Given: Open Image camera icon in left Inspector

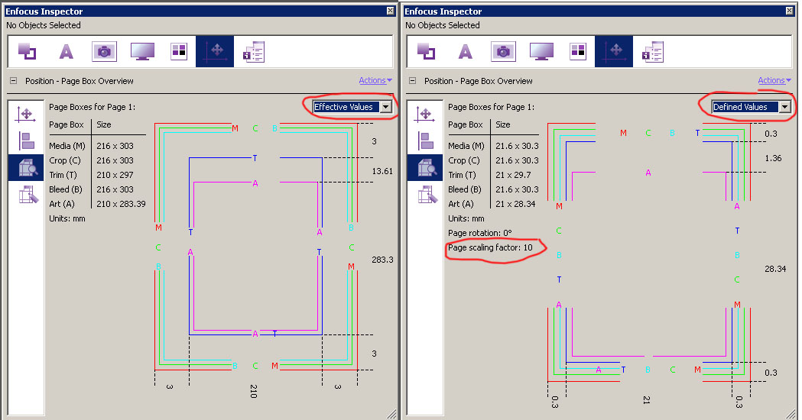Looking at the screenshot, I should [104, 52].
